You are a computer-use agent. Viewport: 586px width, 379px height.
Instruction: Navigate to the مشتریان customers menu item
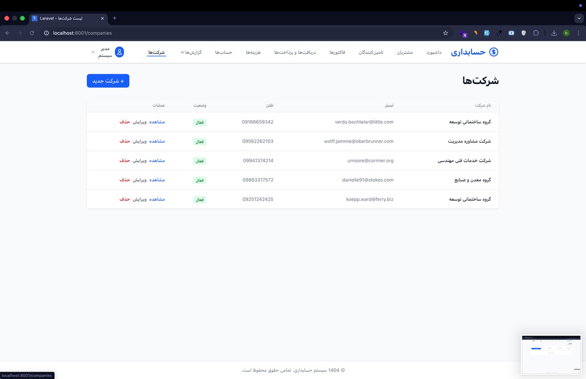[x=405, y=52]
